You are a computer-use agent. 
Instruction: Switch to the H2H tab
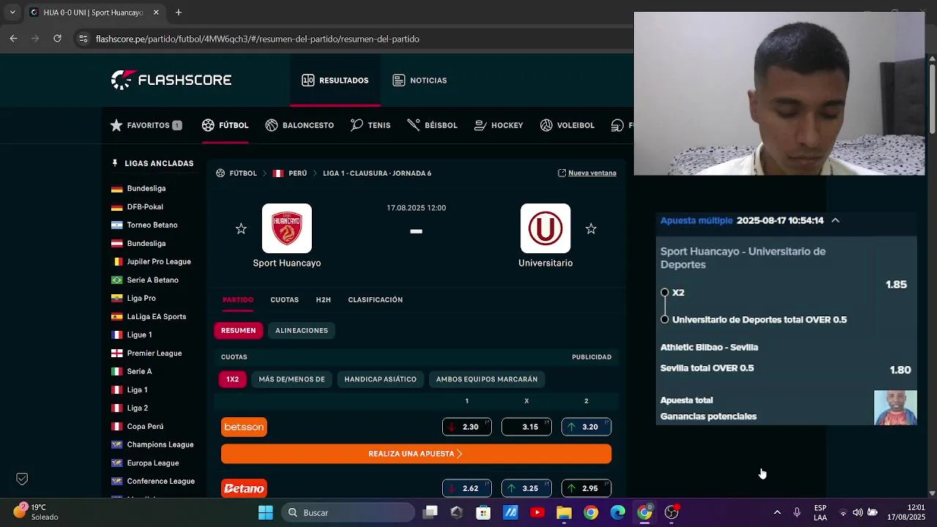(x=324, y=299)
